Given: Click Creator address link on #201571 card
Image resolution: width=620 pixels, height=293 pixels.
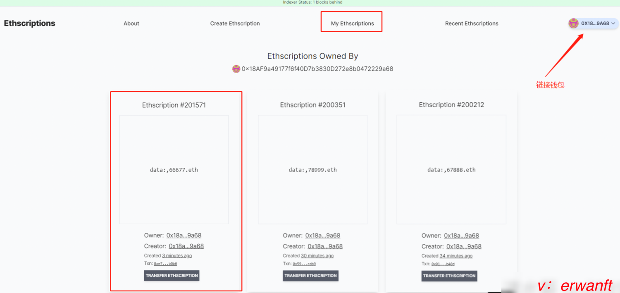Looking at the screenshot, I should point(186,246).
